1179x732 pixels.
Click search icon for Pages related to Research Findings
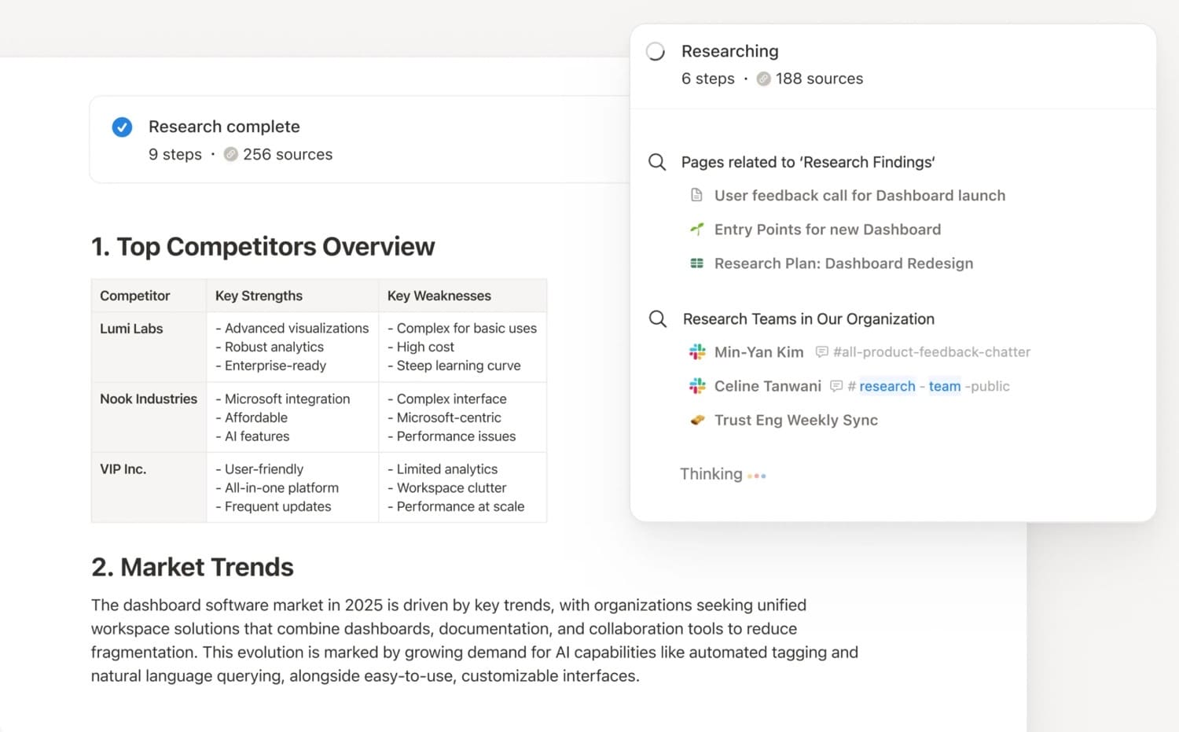(657, 162)
